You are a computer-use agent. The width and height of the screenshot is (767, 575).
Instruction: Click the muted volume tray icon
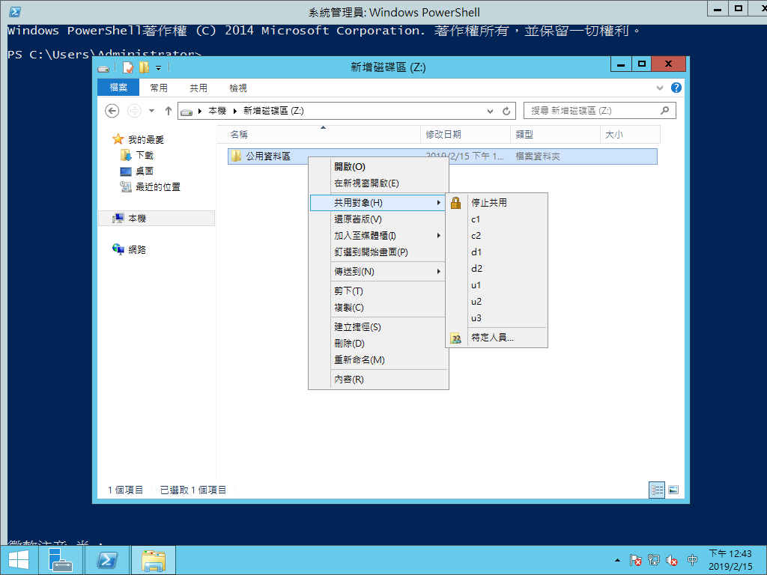tap(672, 560)
